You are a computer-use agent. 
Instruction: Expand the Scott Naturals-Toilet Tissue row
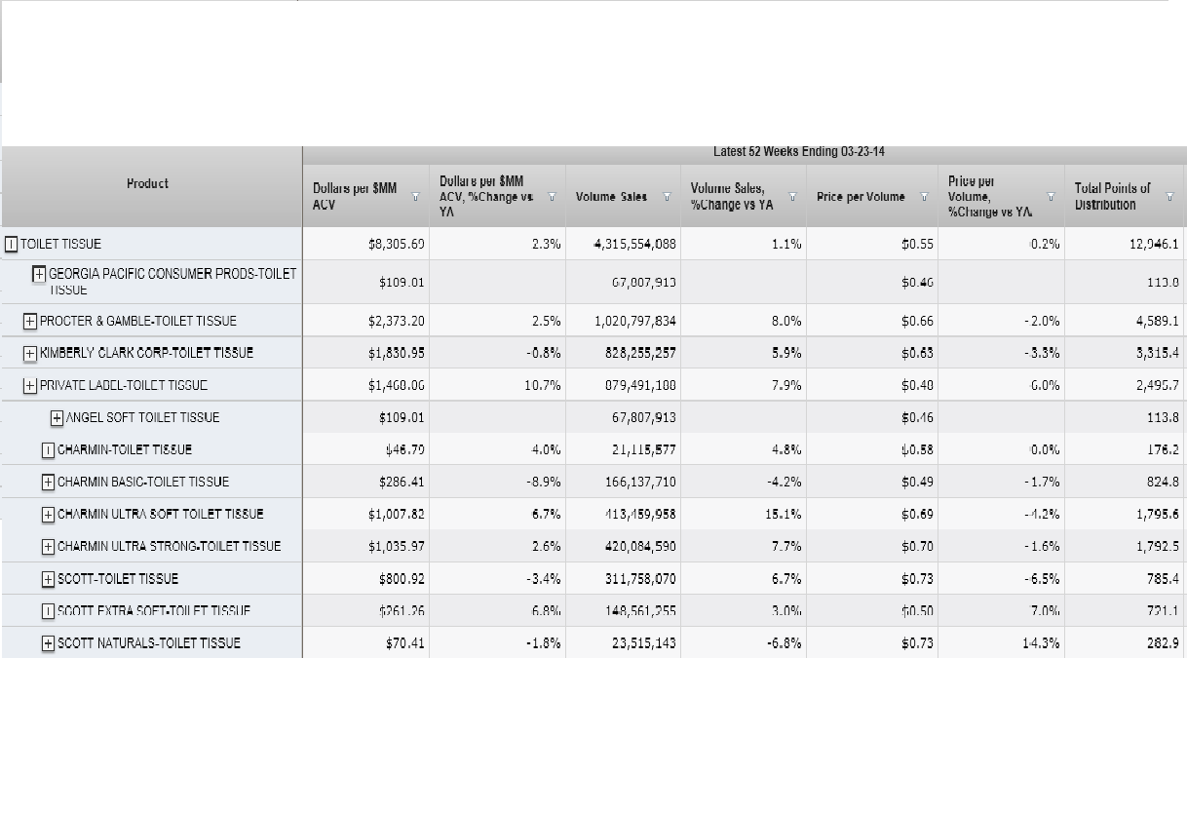tap(48, 642)
